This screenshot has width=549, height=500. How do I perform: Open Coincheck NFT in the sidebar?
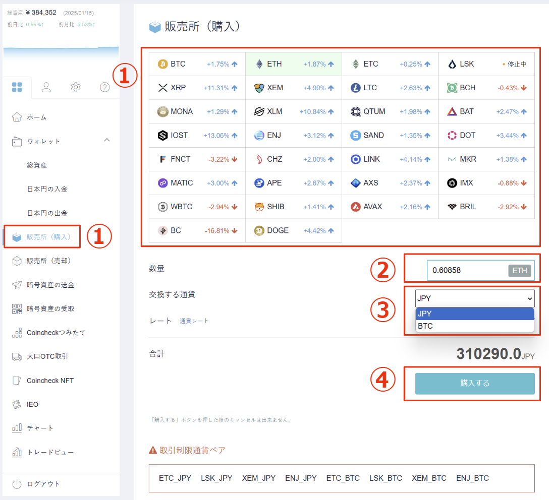click(50, 381)
